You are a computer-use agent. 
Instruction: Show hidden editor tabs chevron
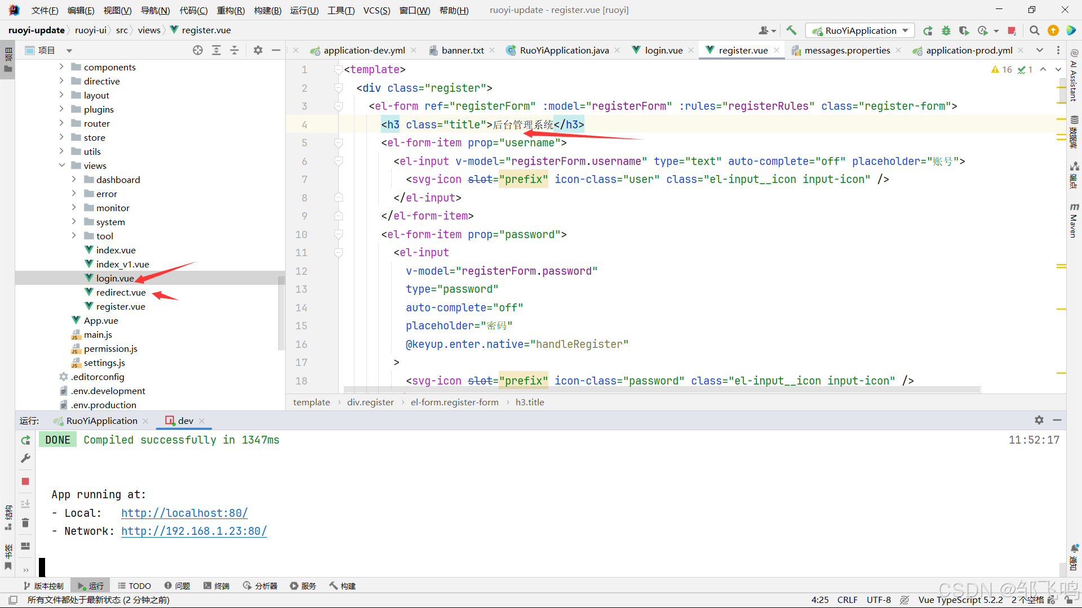coord(1040,50)
